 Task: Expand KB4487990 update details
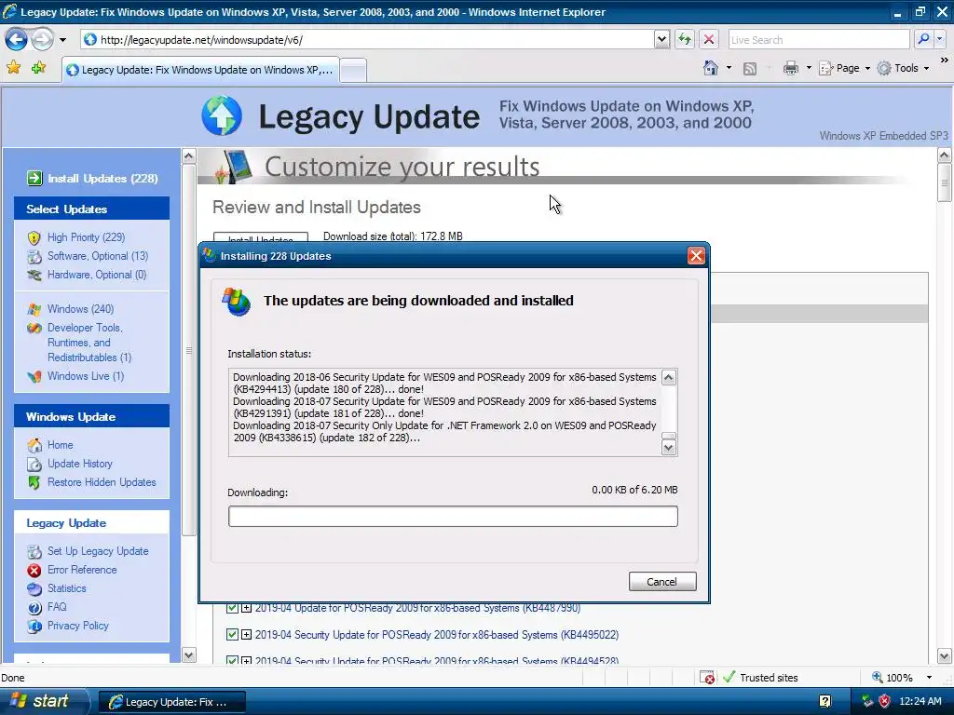[246, 607]
